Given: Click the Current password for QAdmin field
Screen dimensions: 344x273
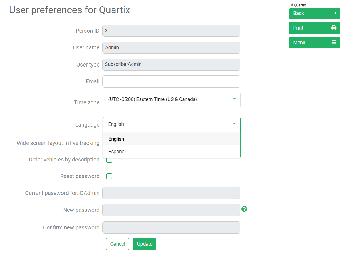Looking at the screenshot, I should (171, 193).
